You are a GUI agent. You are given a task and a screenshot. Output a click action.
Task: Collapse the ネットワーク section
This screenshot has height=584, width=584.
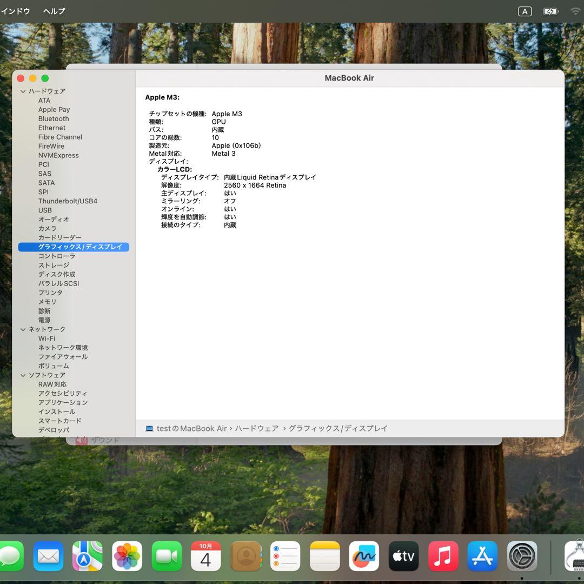click(23, 329)
